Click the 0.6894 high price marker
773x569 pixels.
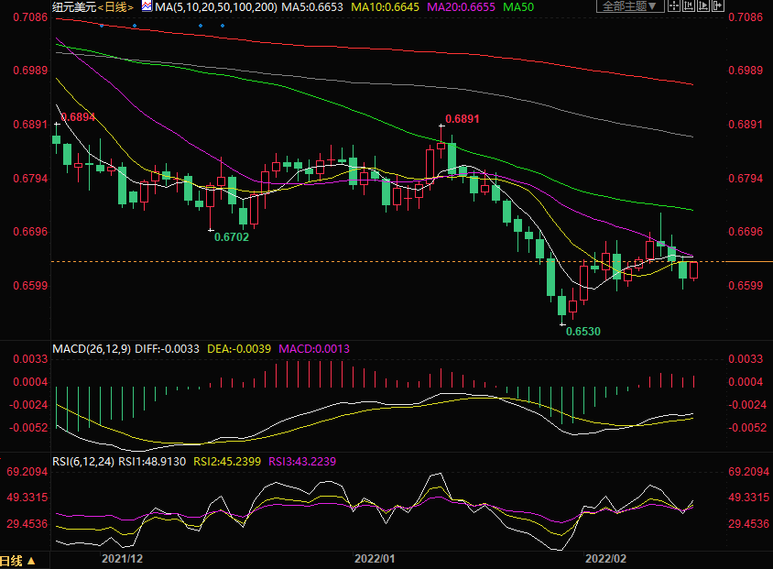77,117
